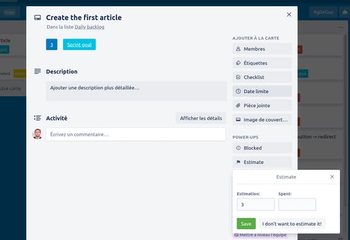Open the Estimate power-up button
This screenshot has height=240, width=350.
pos(262,162)
